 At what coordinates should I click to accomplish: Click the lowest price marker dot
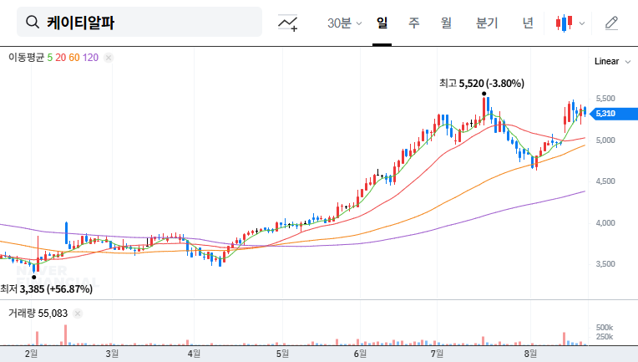tap(34, 277)
